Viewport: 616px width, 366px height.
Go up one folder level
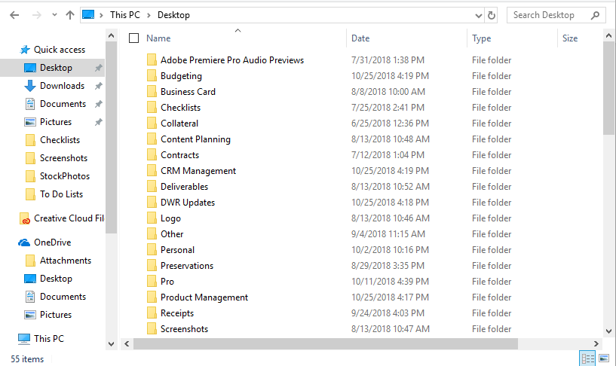pyautogui.click(x=70, y=15)
